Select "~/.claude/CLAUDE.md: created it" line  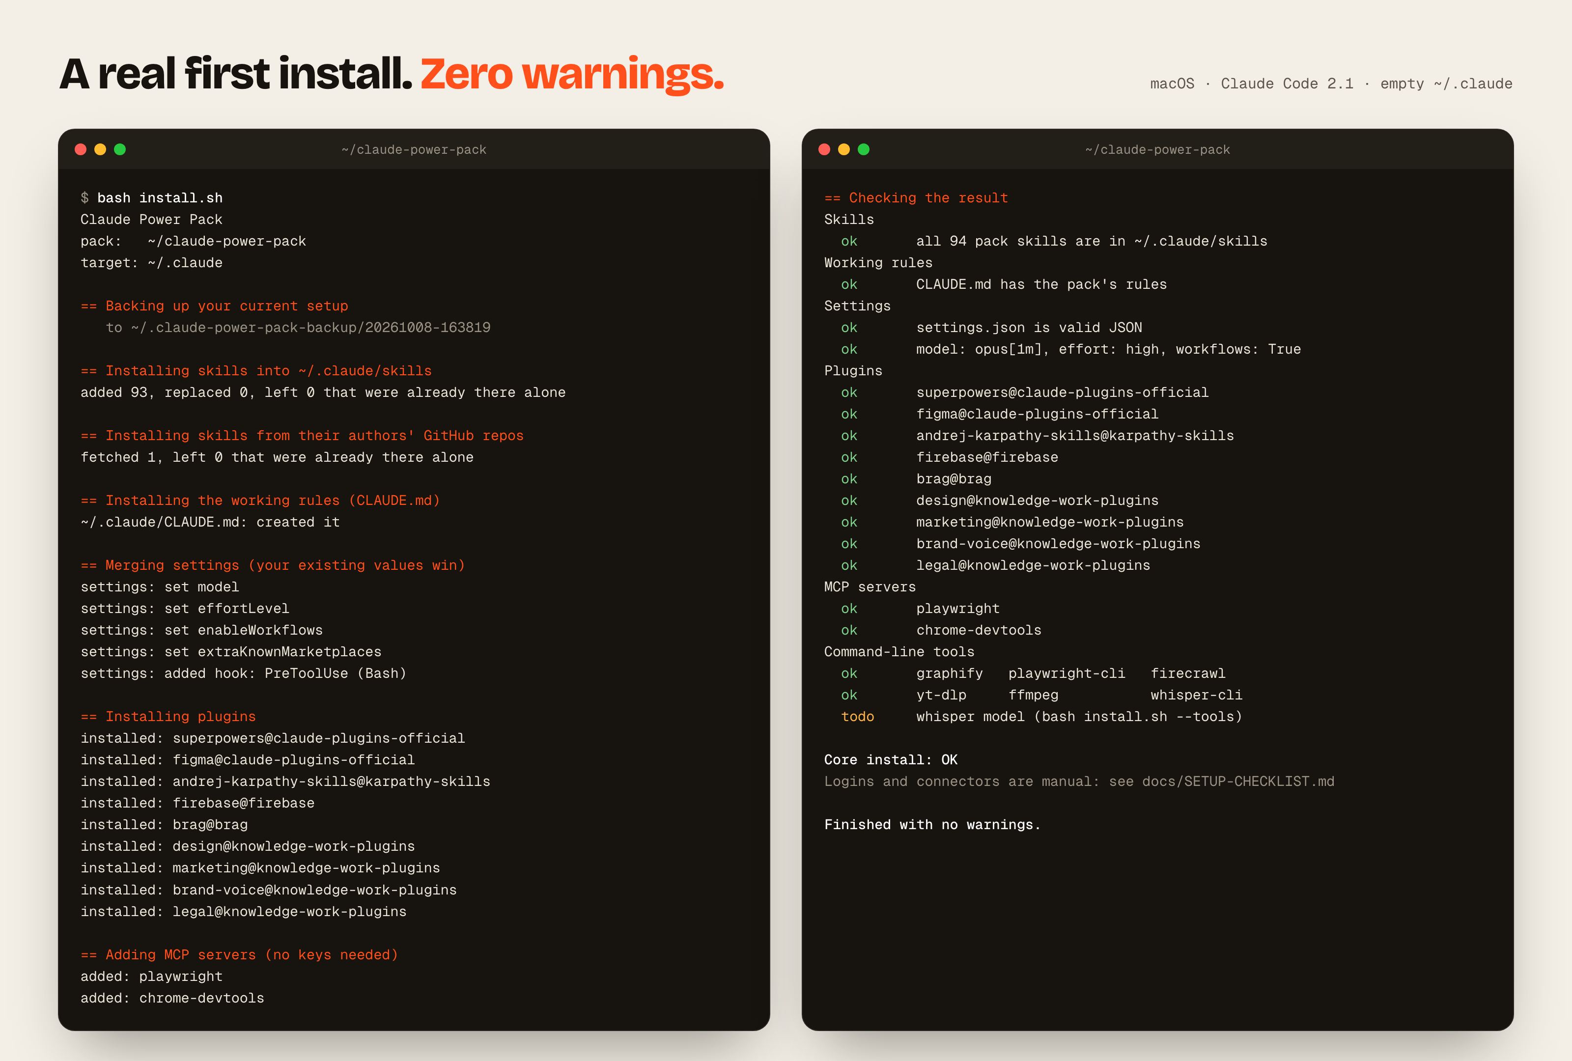click(x=210, y=523)
